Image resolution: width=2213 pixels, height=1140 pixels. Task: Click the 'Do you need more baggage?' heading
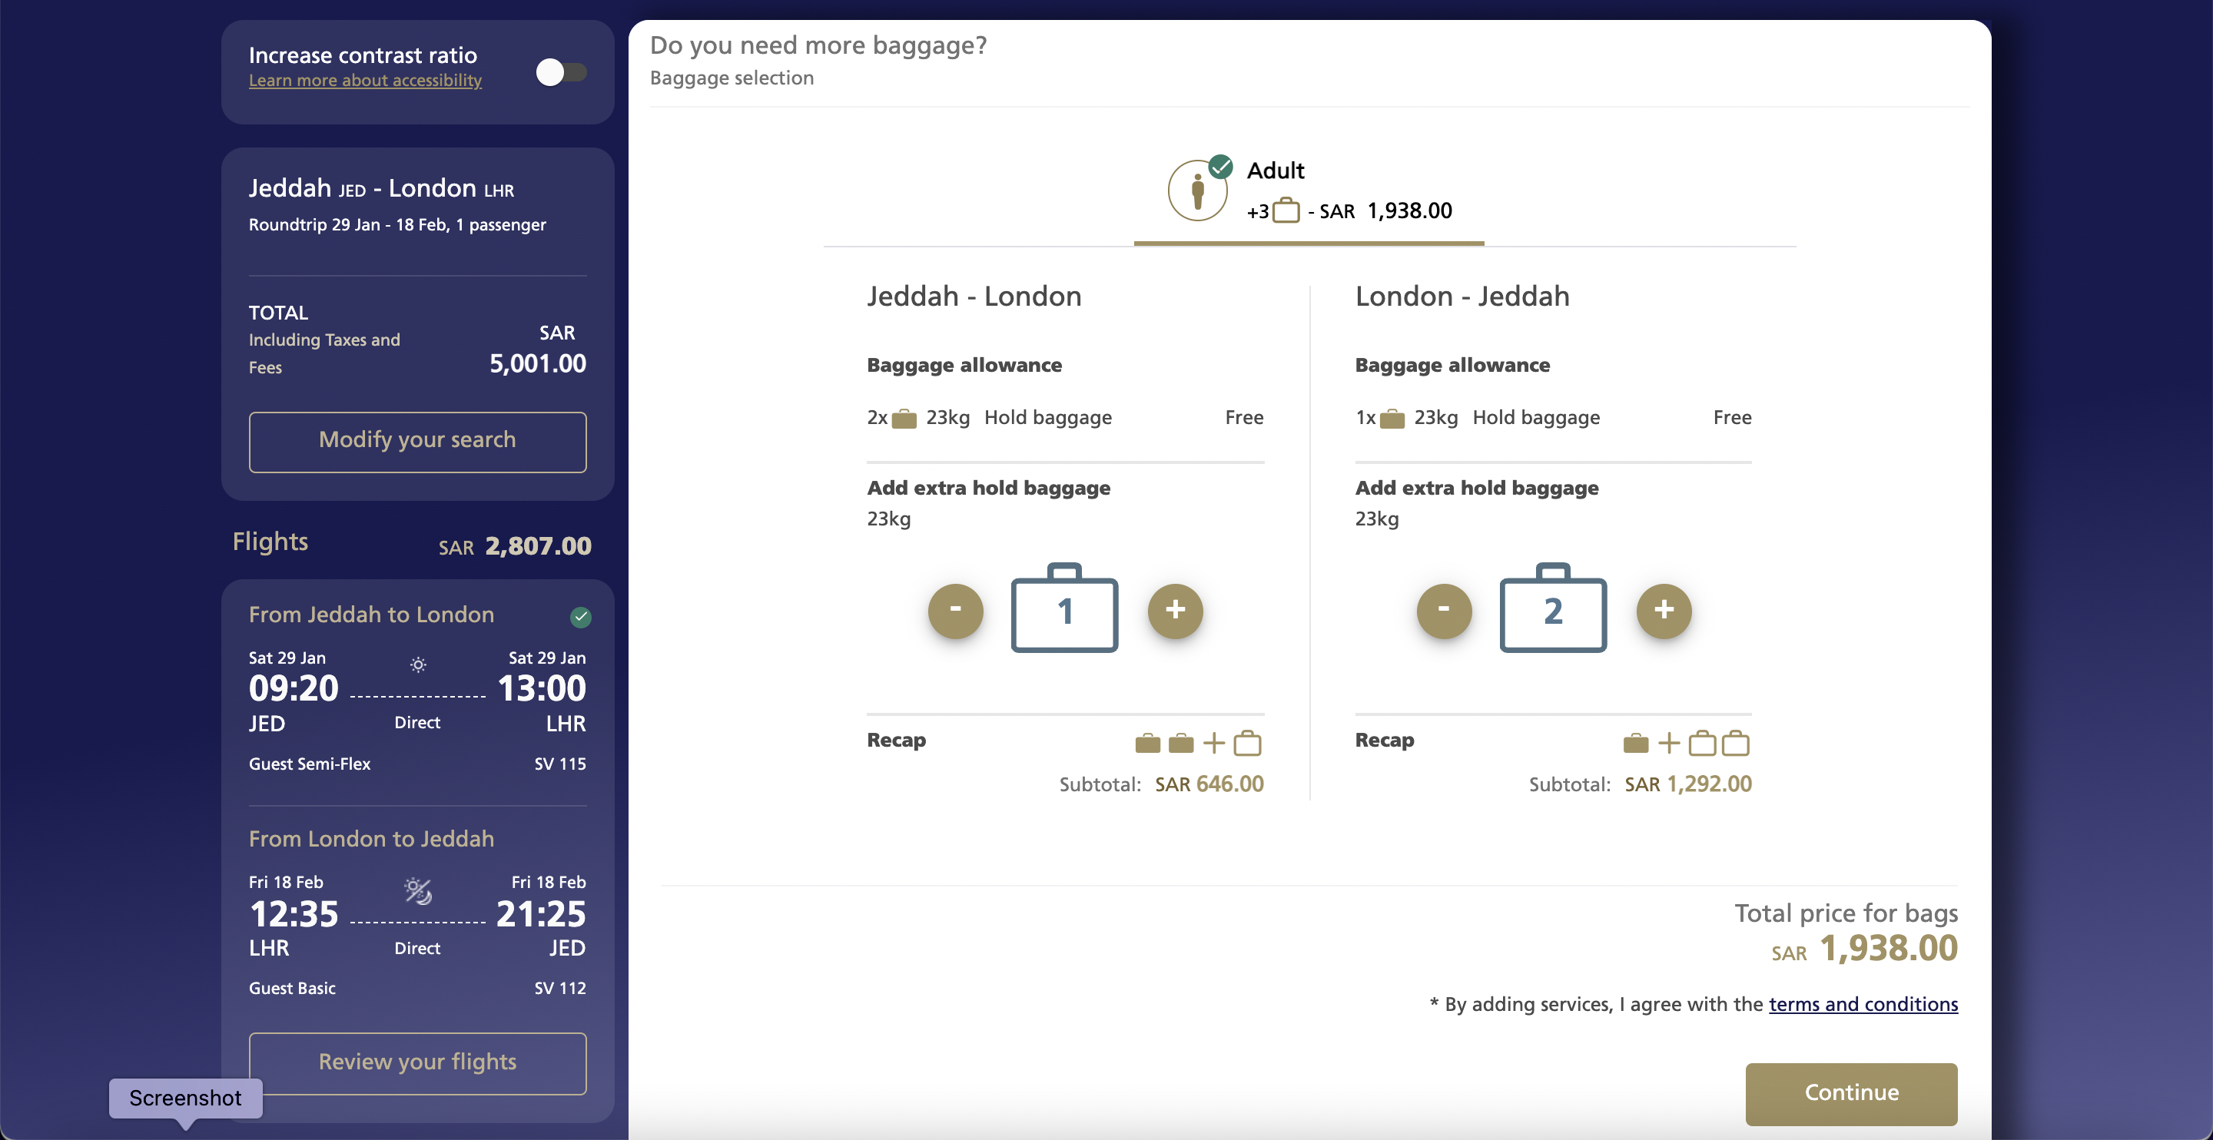point(818,45)
